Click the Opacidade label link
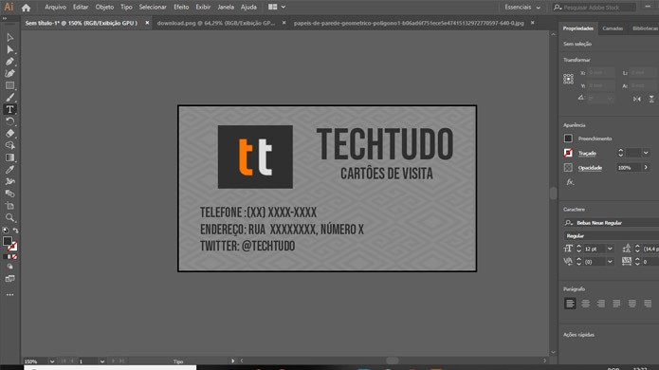659x370 pixels. pyautogui.click(x=590, y=168)
